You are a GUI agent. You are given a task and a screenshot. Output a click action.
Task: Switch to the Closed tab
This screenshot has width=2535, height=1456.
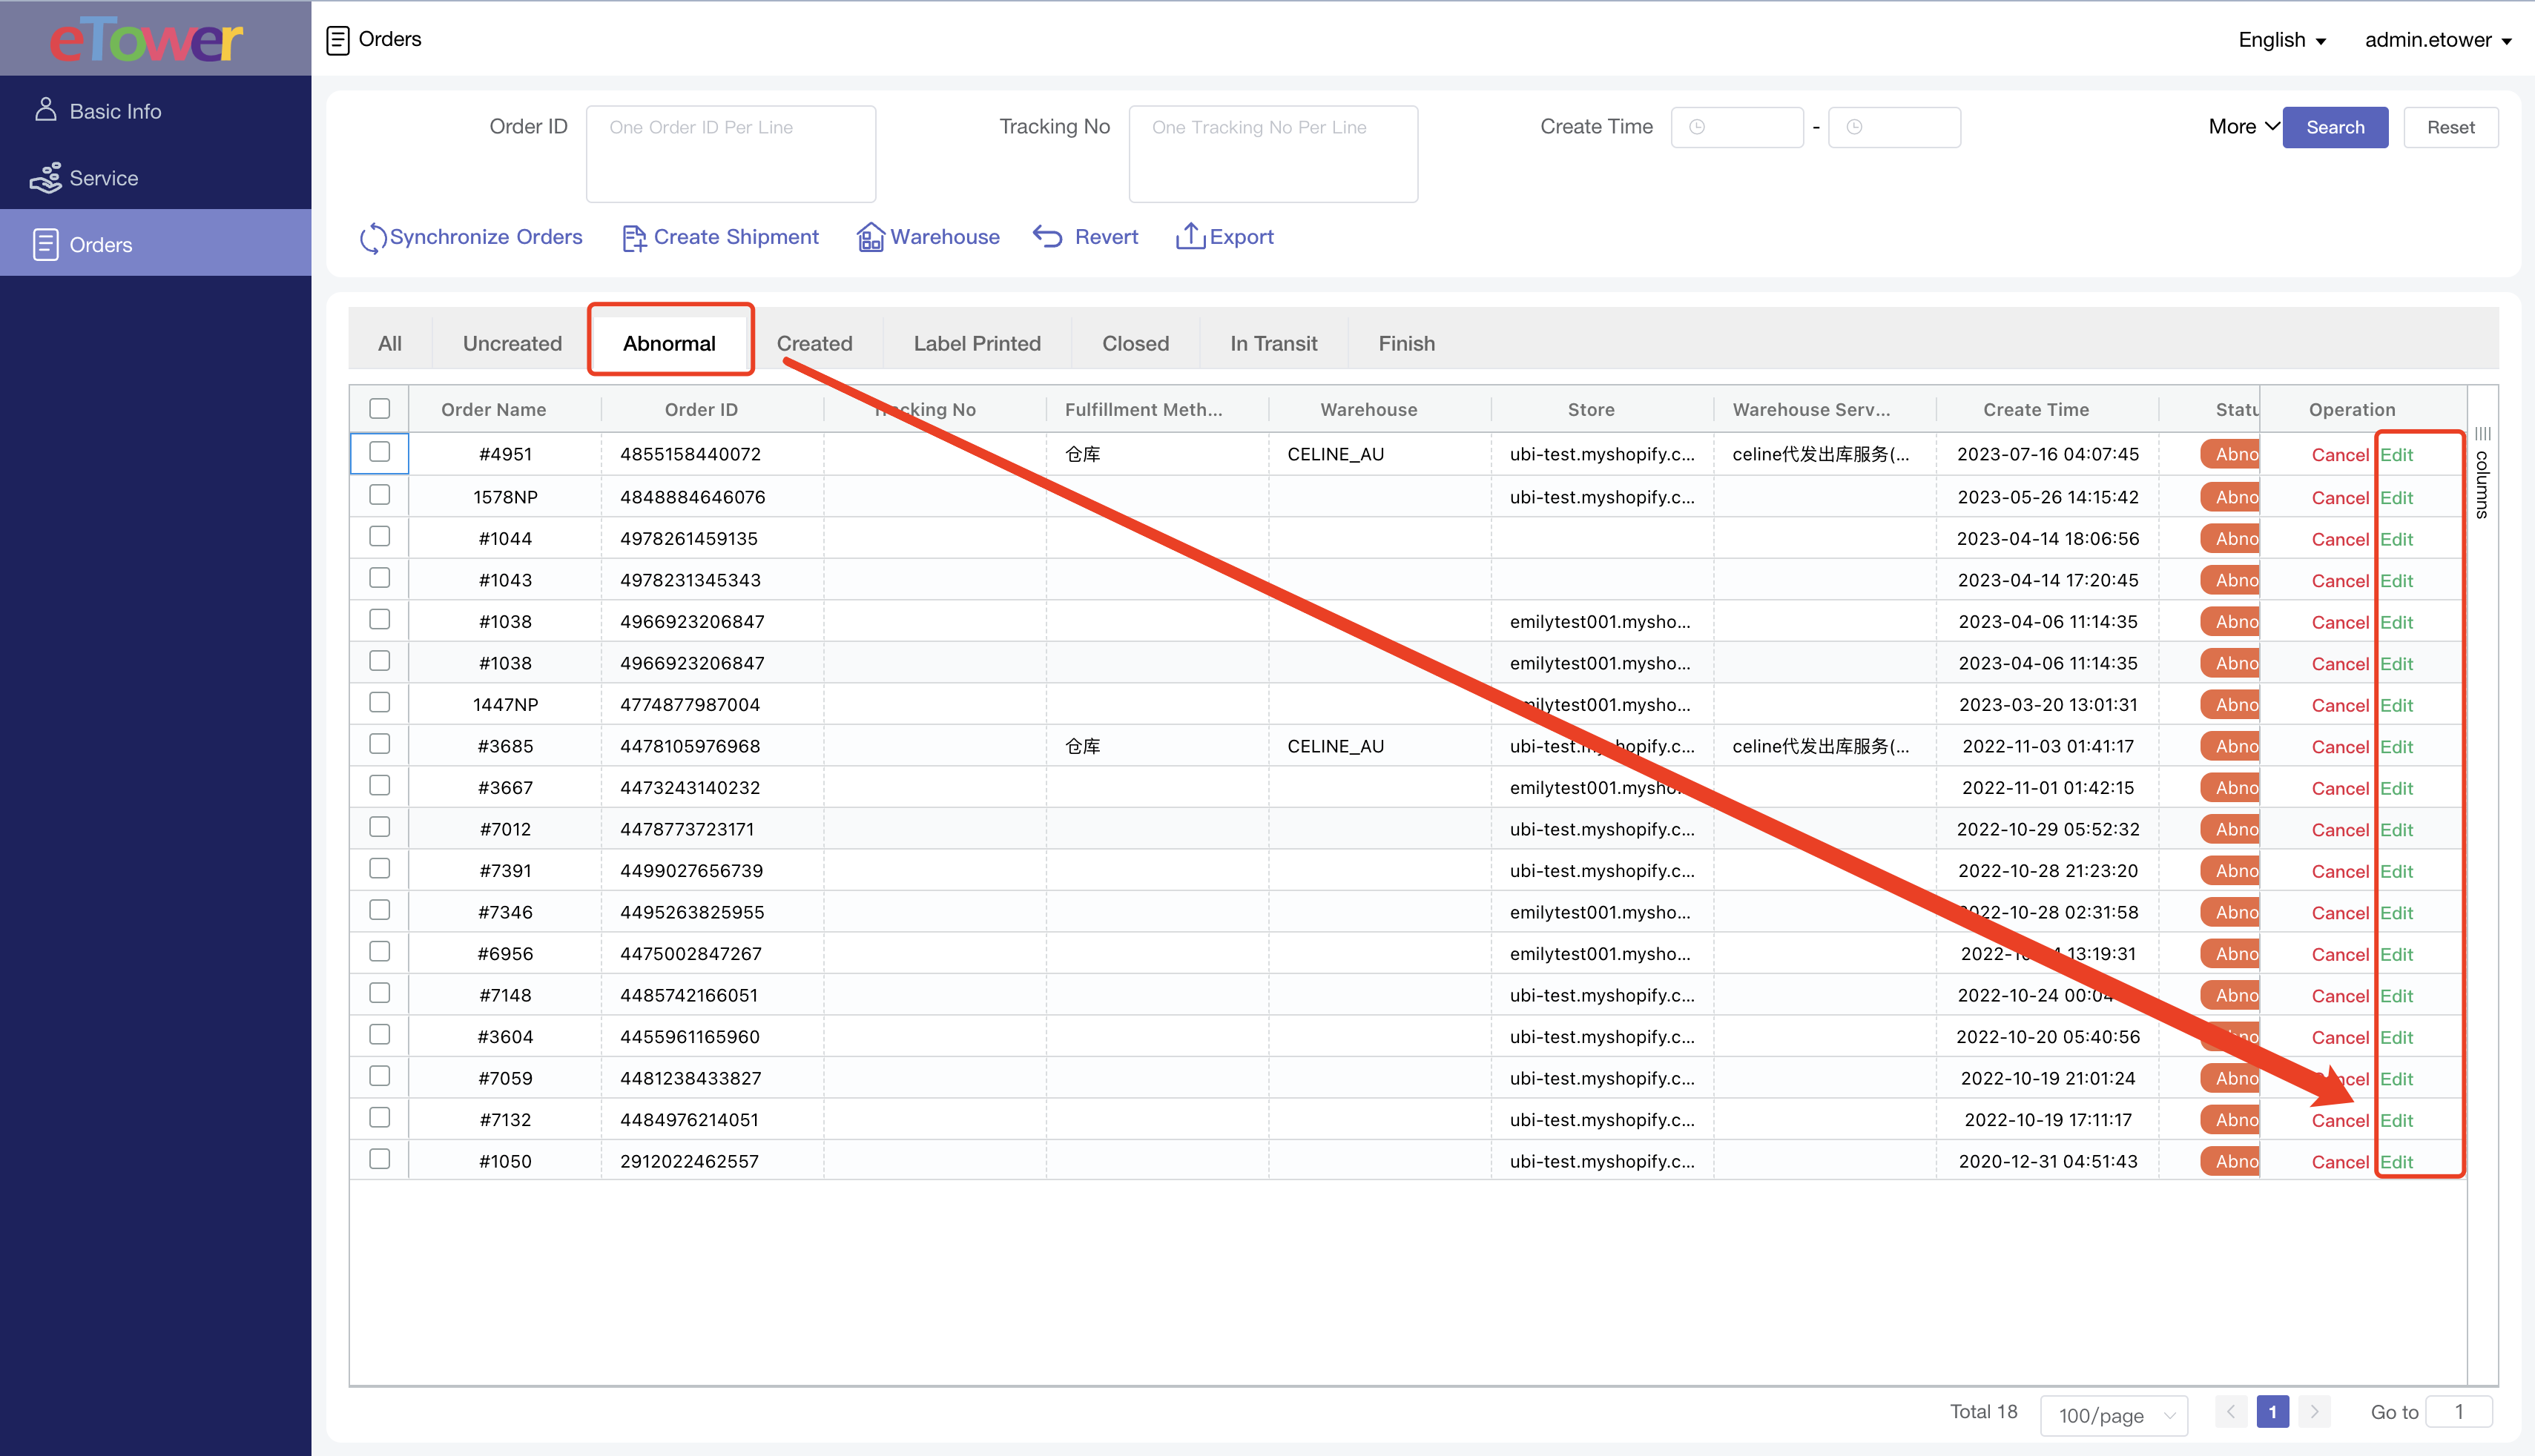(1135, 343)
